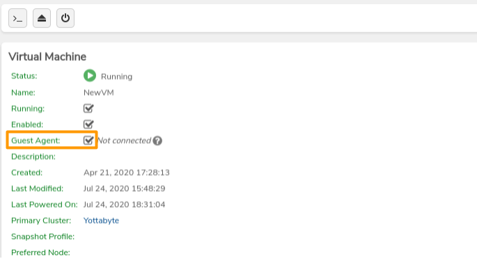Toggle the Enabled checkbox
This screenshot has height=258, width=477.
pyautogui.click(x=88, y=124)
